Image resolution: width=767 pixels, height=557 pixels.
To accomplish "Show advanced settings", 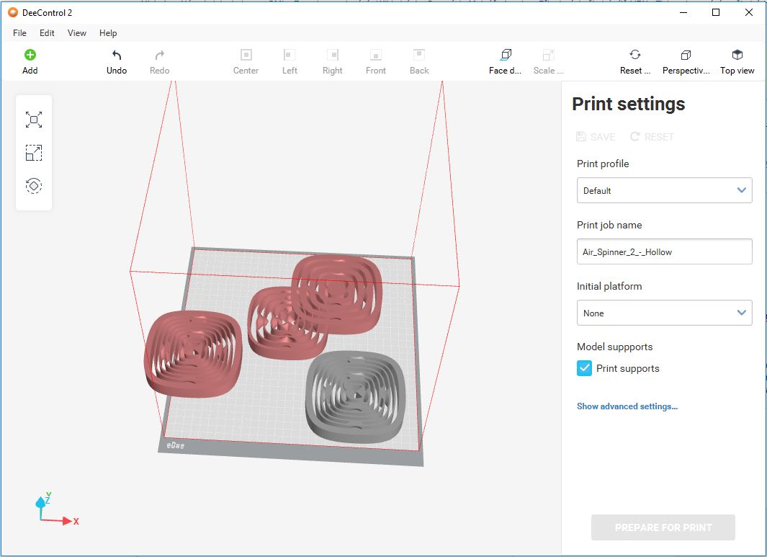I will click(x=627, y=406).
